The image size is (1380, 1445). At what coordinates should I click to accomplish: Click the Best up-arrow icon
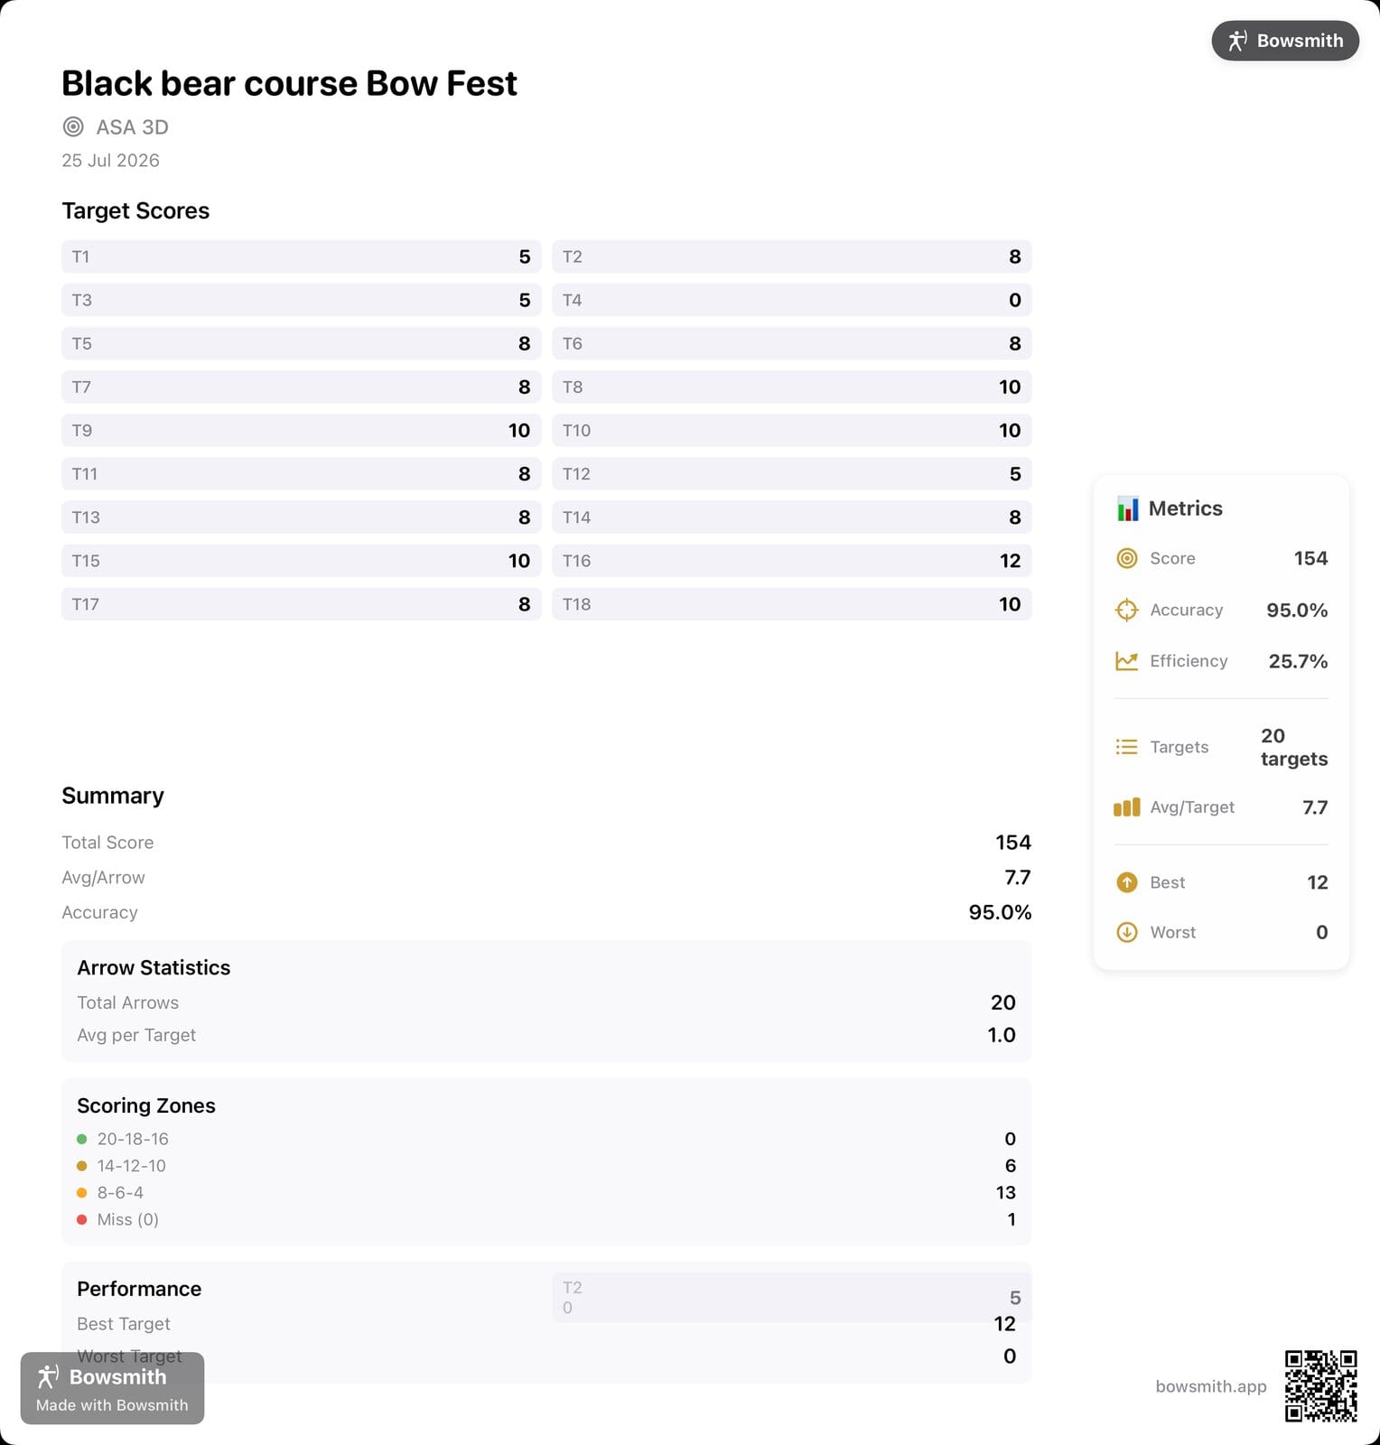[x=1127, y=882]
